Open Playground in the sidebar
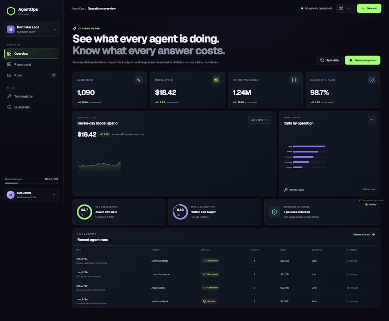Screen dimensions: 389x321 pos(32,64)
